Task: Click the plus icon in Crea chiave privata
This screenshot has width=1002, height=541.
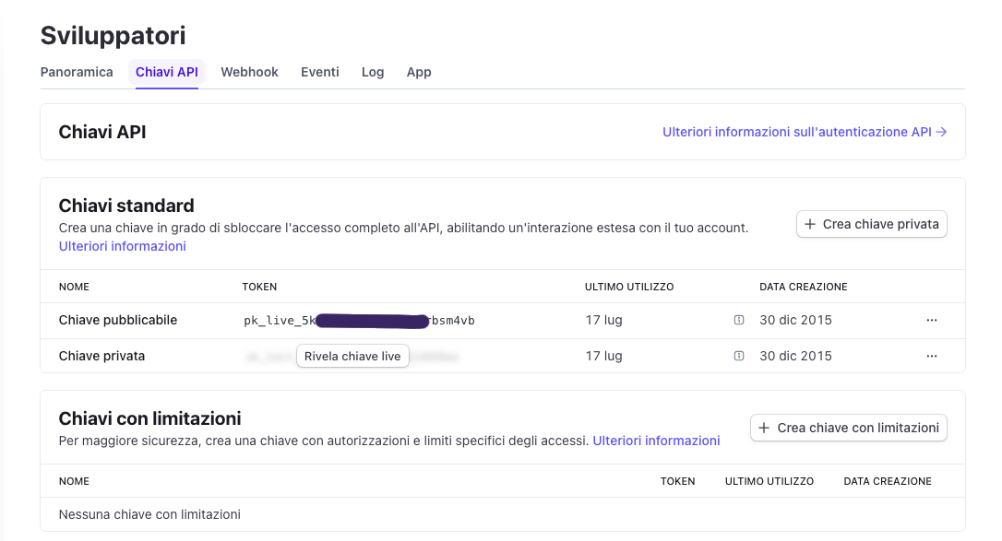Action: click(810, 224)
